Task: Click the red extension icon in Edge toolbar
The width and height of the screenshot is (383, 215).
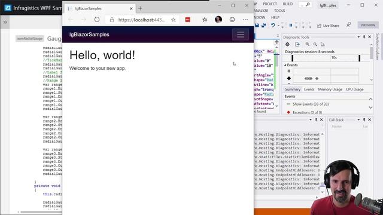Action: [x=187, y=20]
